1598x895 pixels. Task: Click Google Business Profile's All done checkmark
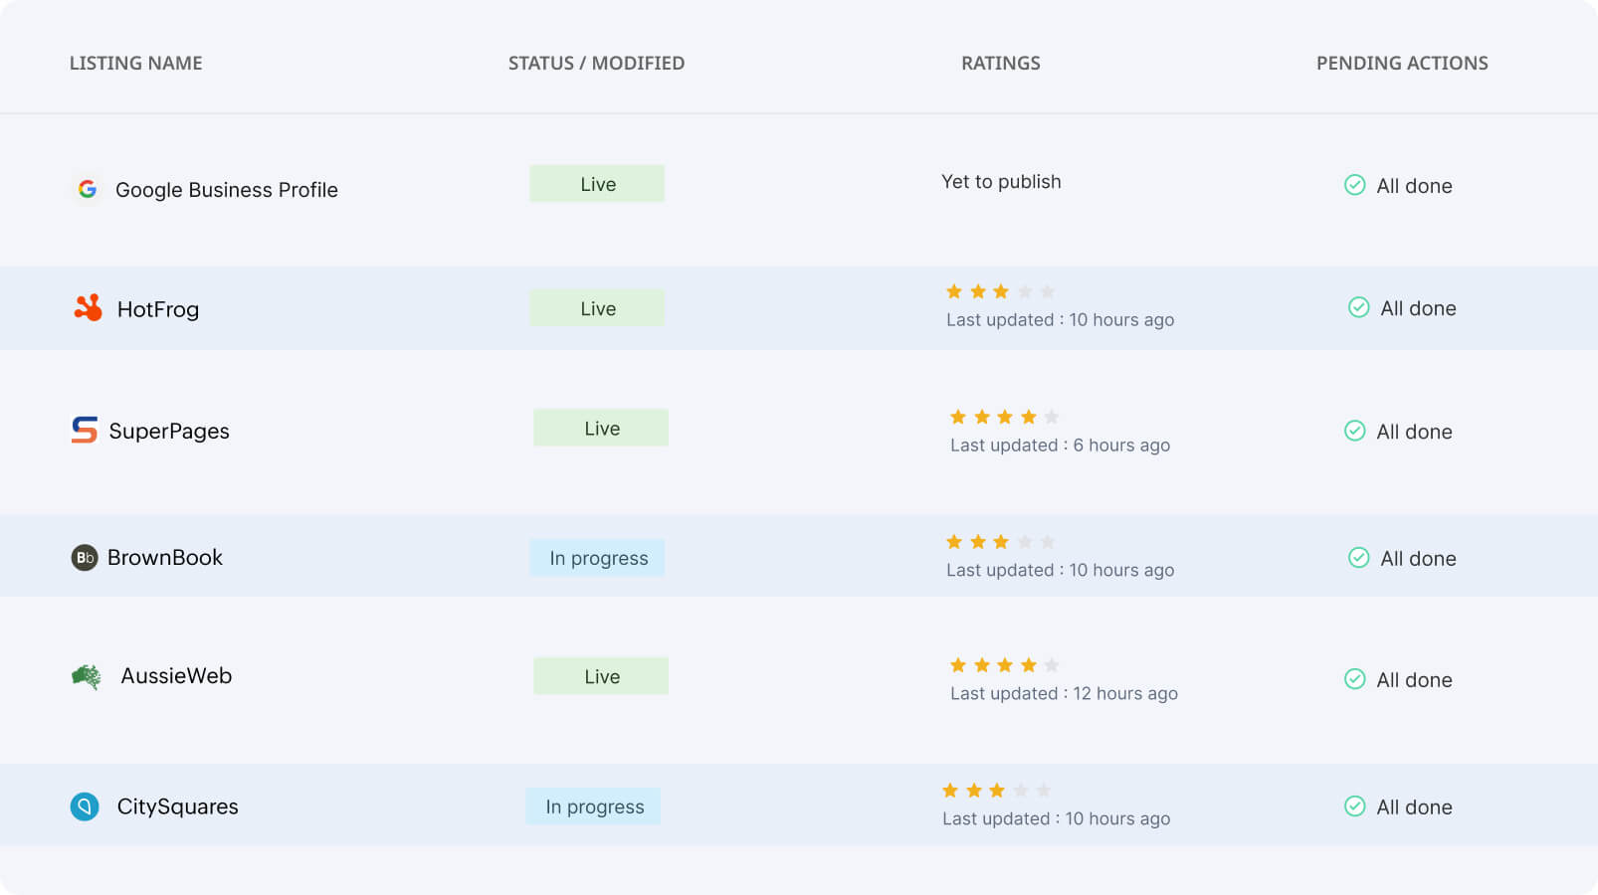point(1355,185)
